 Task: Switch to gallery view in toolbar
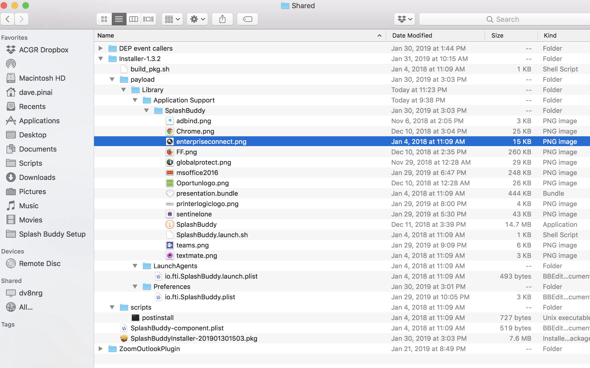pos(148,19)
